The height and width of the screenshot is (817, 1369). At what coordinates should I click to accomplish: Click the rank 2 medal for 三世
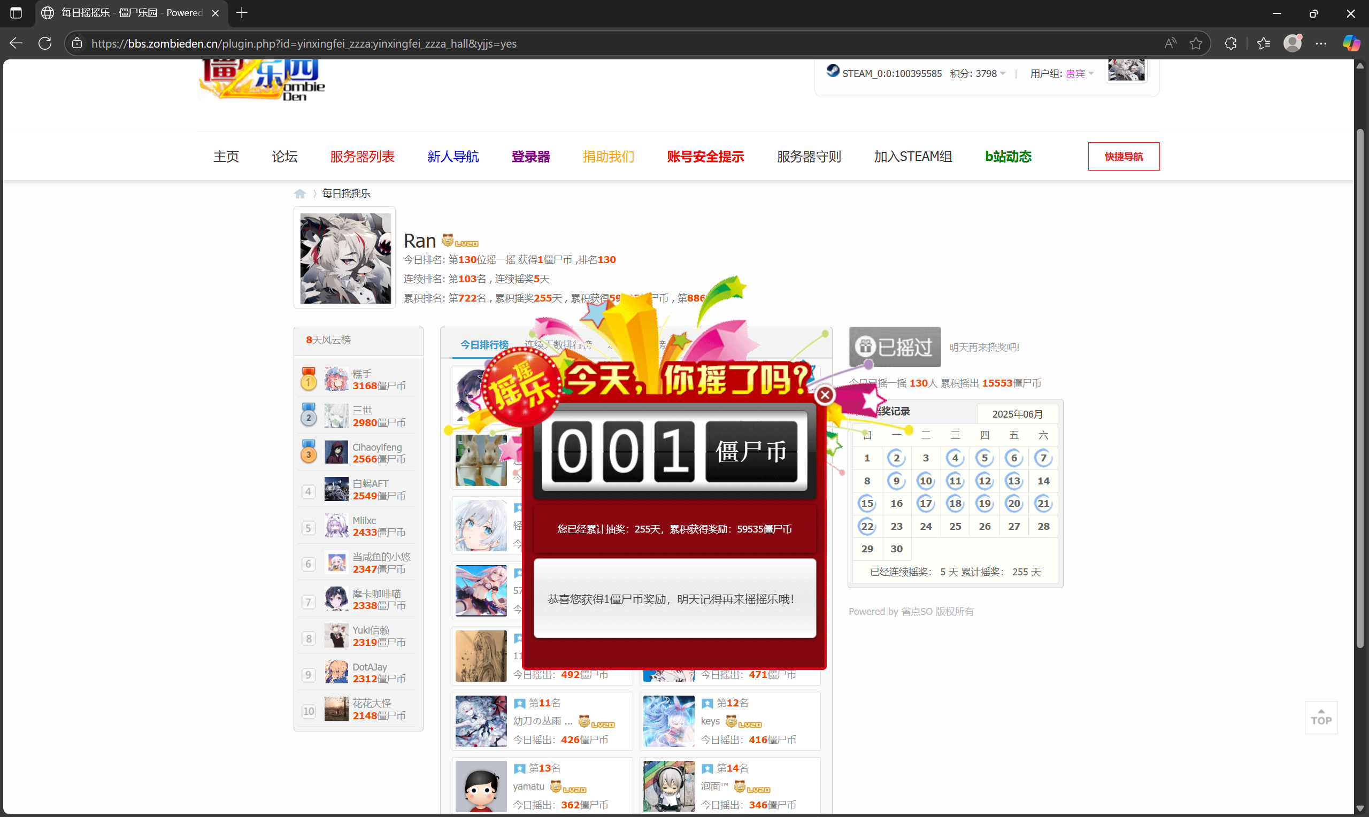[308, 415]
